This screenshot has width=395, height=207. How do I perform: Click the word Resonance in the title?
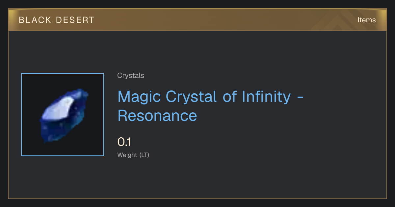click(x=157, y=116)
